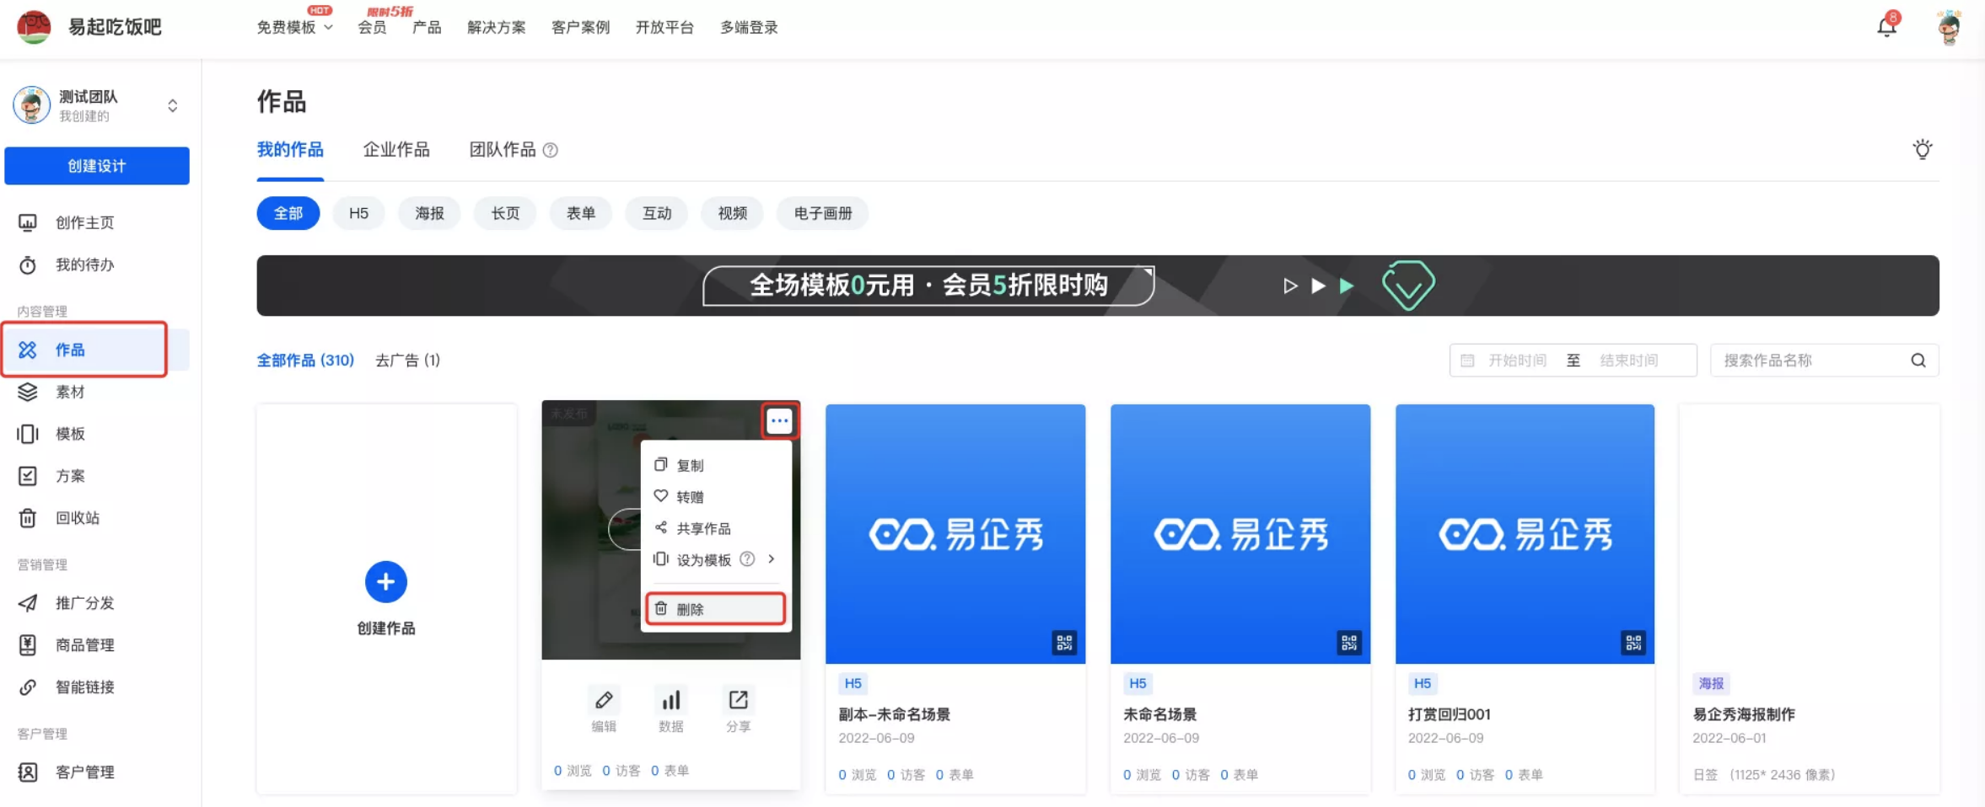The height and width of the screenshot is (807, 1985).
Task: Click the search magnifier icon
Action: pyautogui.click(x=1918, y=361)
